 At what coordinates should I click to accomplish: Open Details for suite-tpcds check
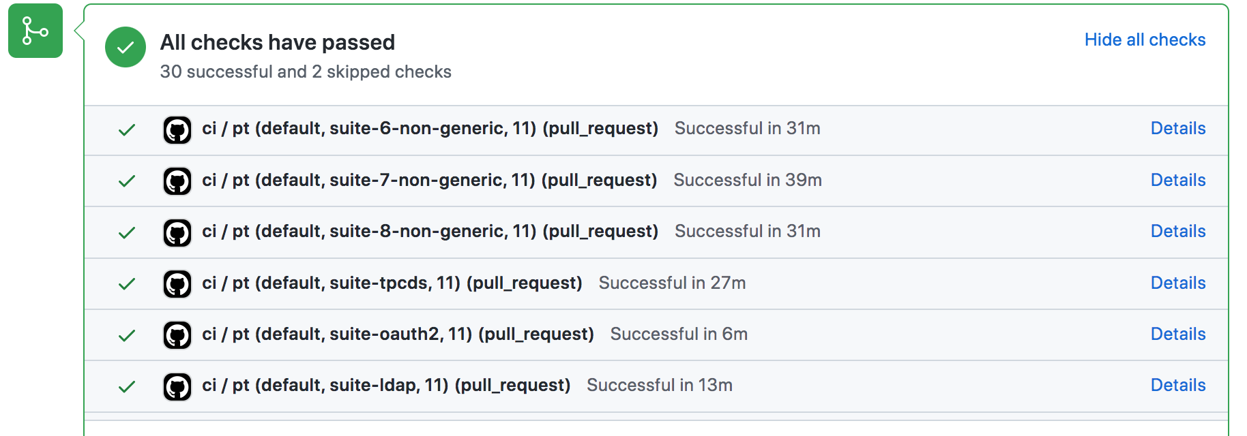click(x=1177, y=283)
